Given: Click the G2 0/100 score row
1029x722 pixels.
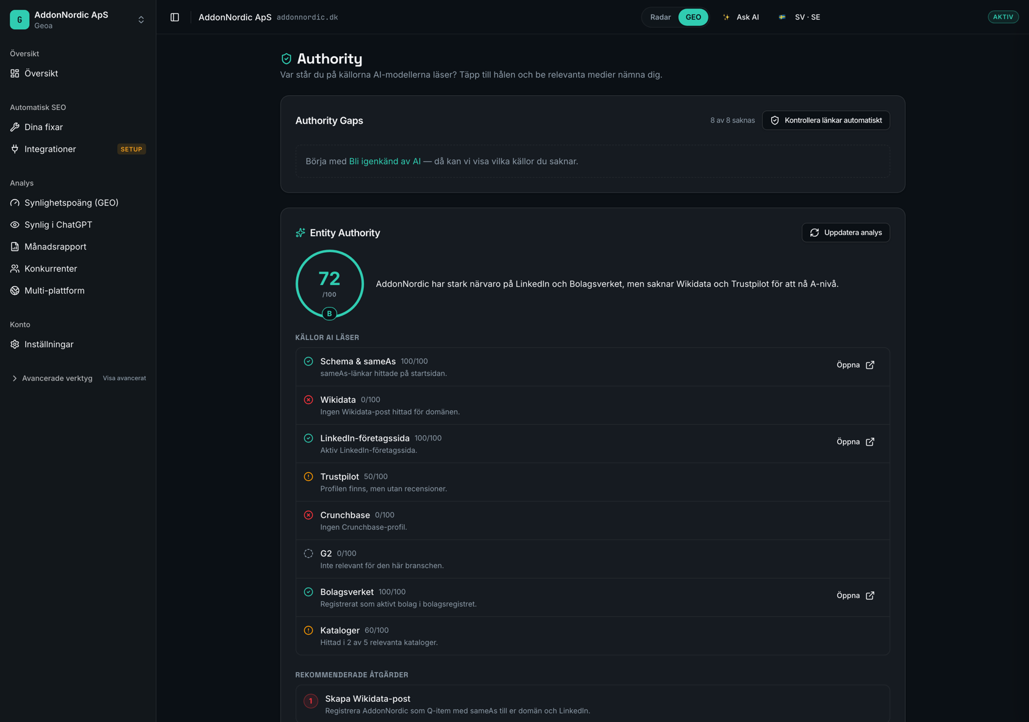Looking at the screenshot, I should 592,559.
